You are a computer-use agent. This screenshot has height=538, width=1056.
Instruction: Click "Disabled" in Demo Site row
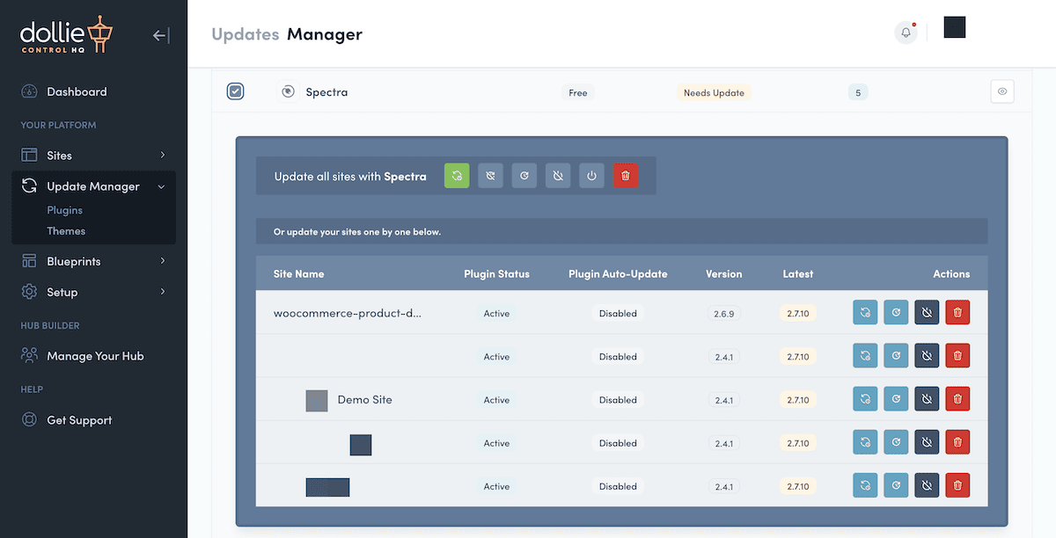618,400
